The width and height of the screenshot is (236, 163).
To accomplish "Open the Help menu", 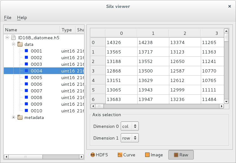I will click(22, 17).
